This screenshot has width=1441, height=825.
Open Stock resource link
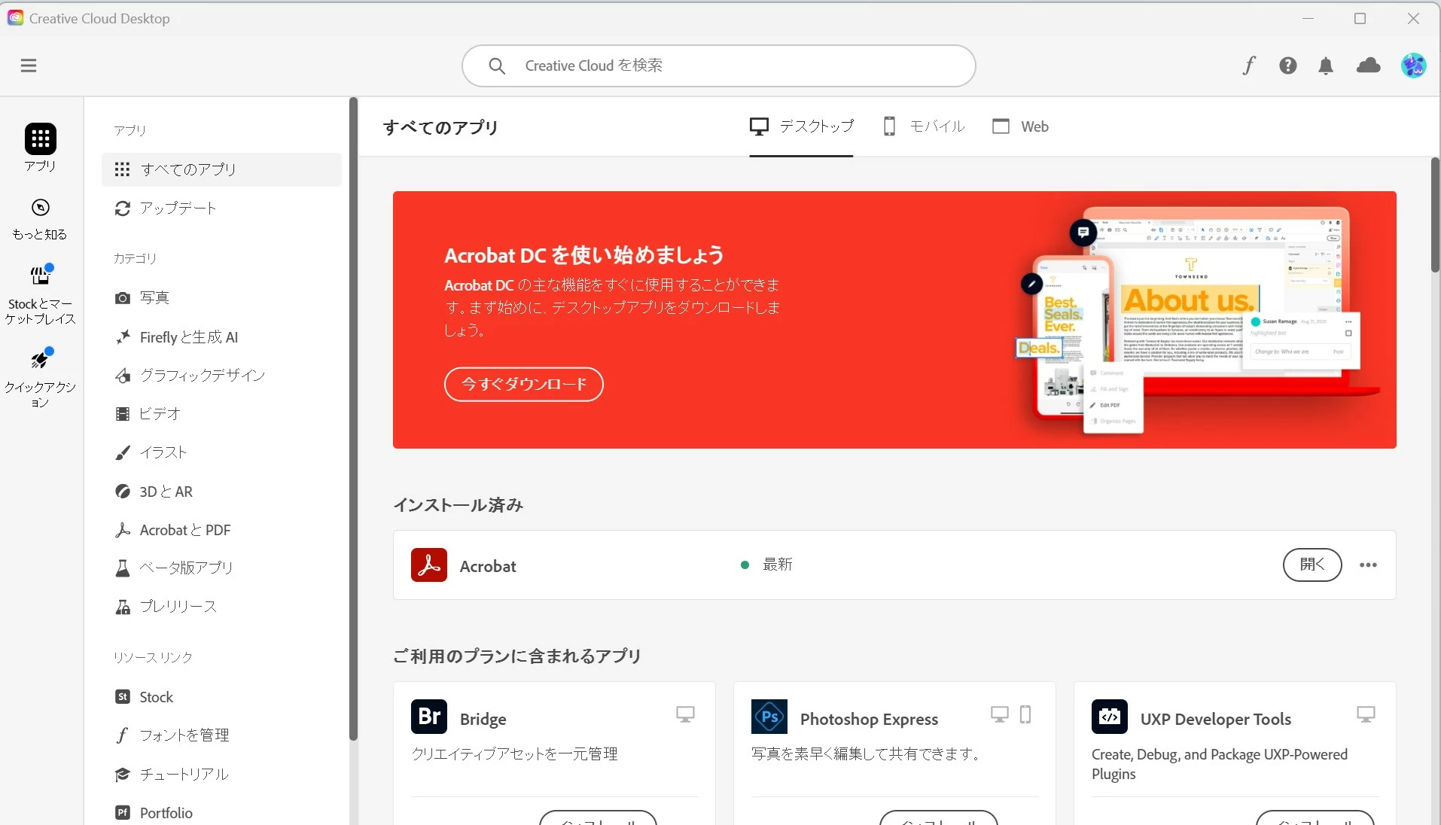[221, 697]
